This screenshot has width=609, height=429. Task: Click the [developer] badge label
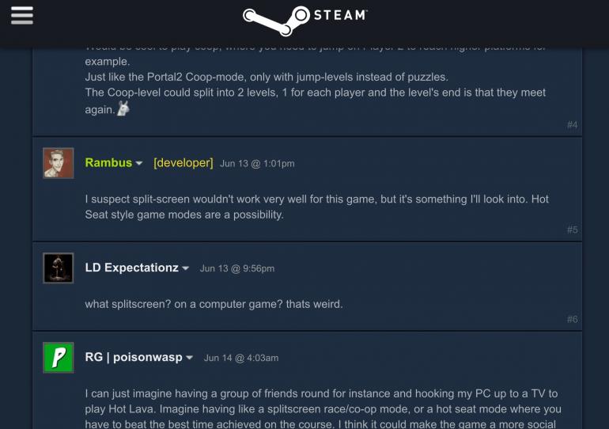point(183,163)
